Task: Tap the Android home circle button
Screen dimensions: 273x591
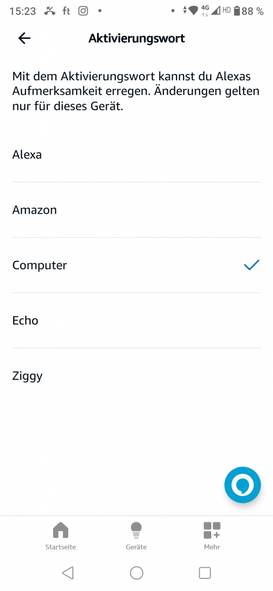Action: [x=136, y=573]
